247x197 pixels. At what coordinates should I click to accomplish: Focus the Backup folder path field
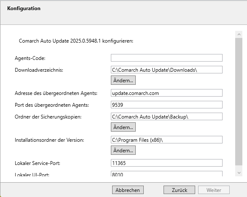[x=166, y=116]
